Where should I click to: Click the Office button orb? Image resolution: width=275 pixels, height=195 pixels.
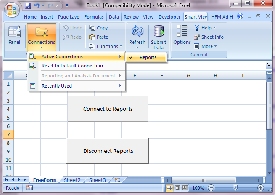pyautogui.click(x=12, y=10)
